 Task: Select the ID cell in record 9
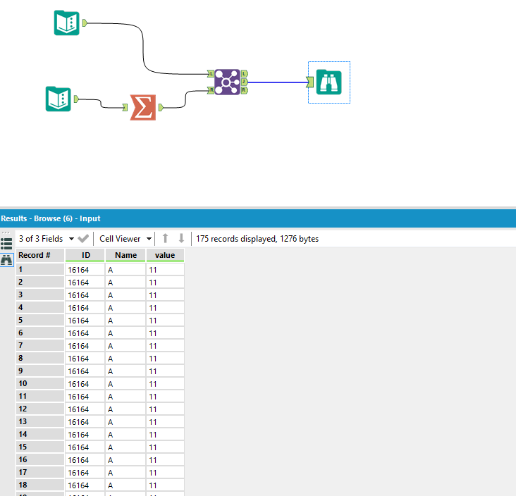pyautogui.click(x=85, y=371)
